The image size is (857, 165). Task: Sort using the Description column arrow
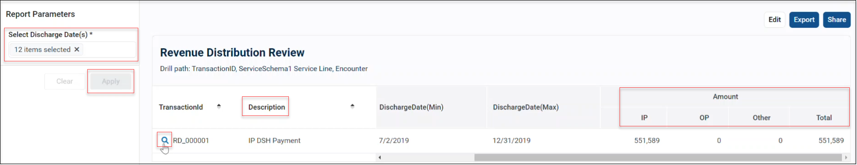click(x=352, y=106)
